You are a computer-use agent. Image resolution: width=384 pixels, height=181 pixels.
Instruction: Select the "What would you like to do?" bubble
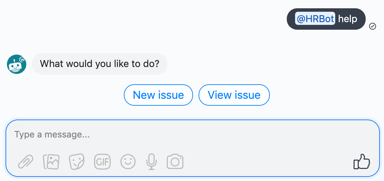(99, 64)
